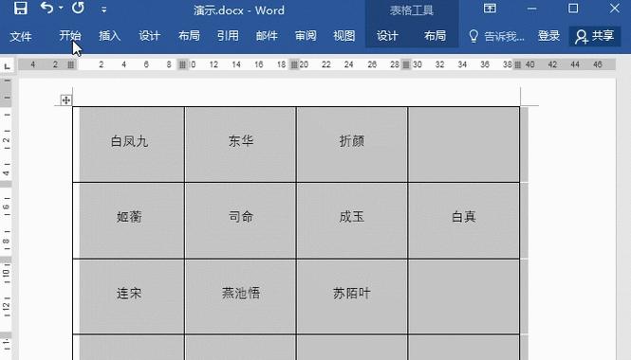631x360 pixels.
Task: Undo the last action with arrow icon
Action: click(46, 8)
